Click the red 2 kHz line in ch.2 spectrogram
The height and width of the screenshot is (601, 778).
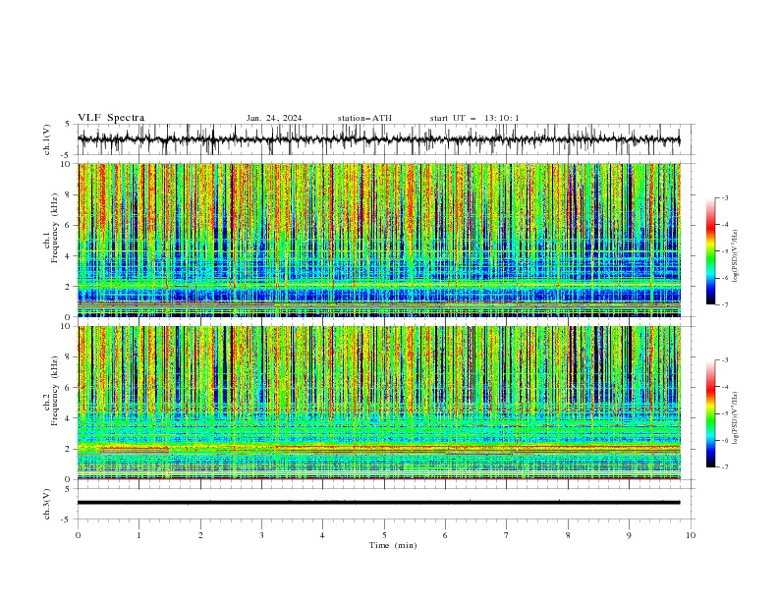[x=379, y=448]
